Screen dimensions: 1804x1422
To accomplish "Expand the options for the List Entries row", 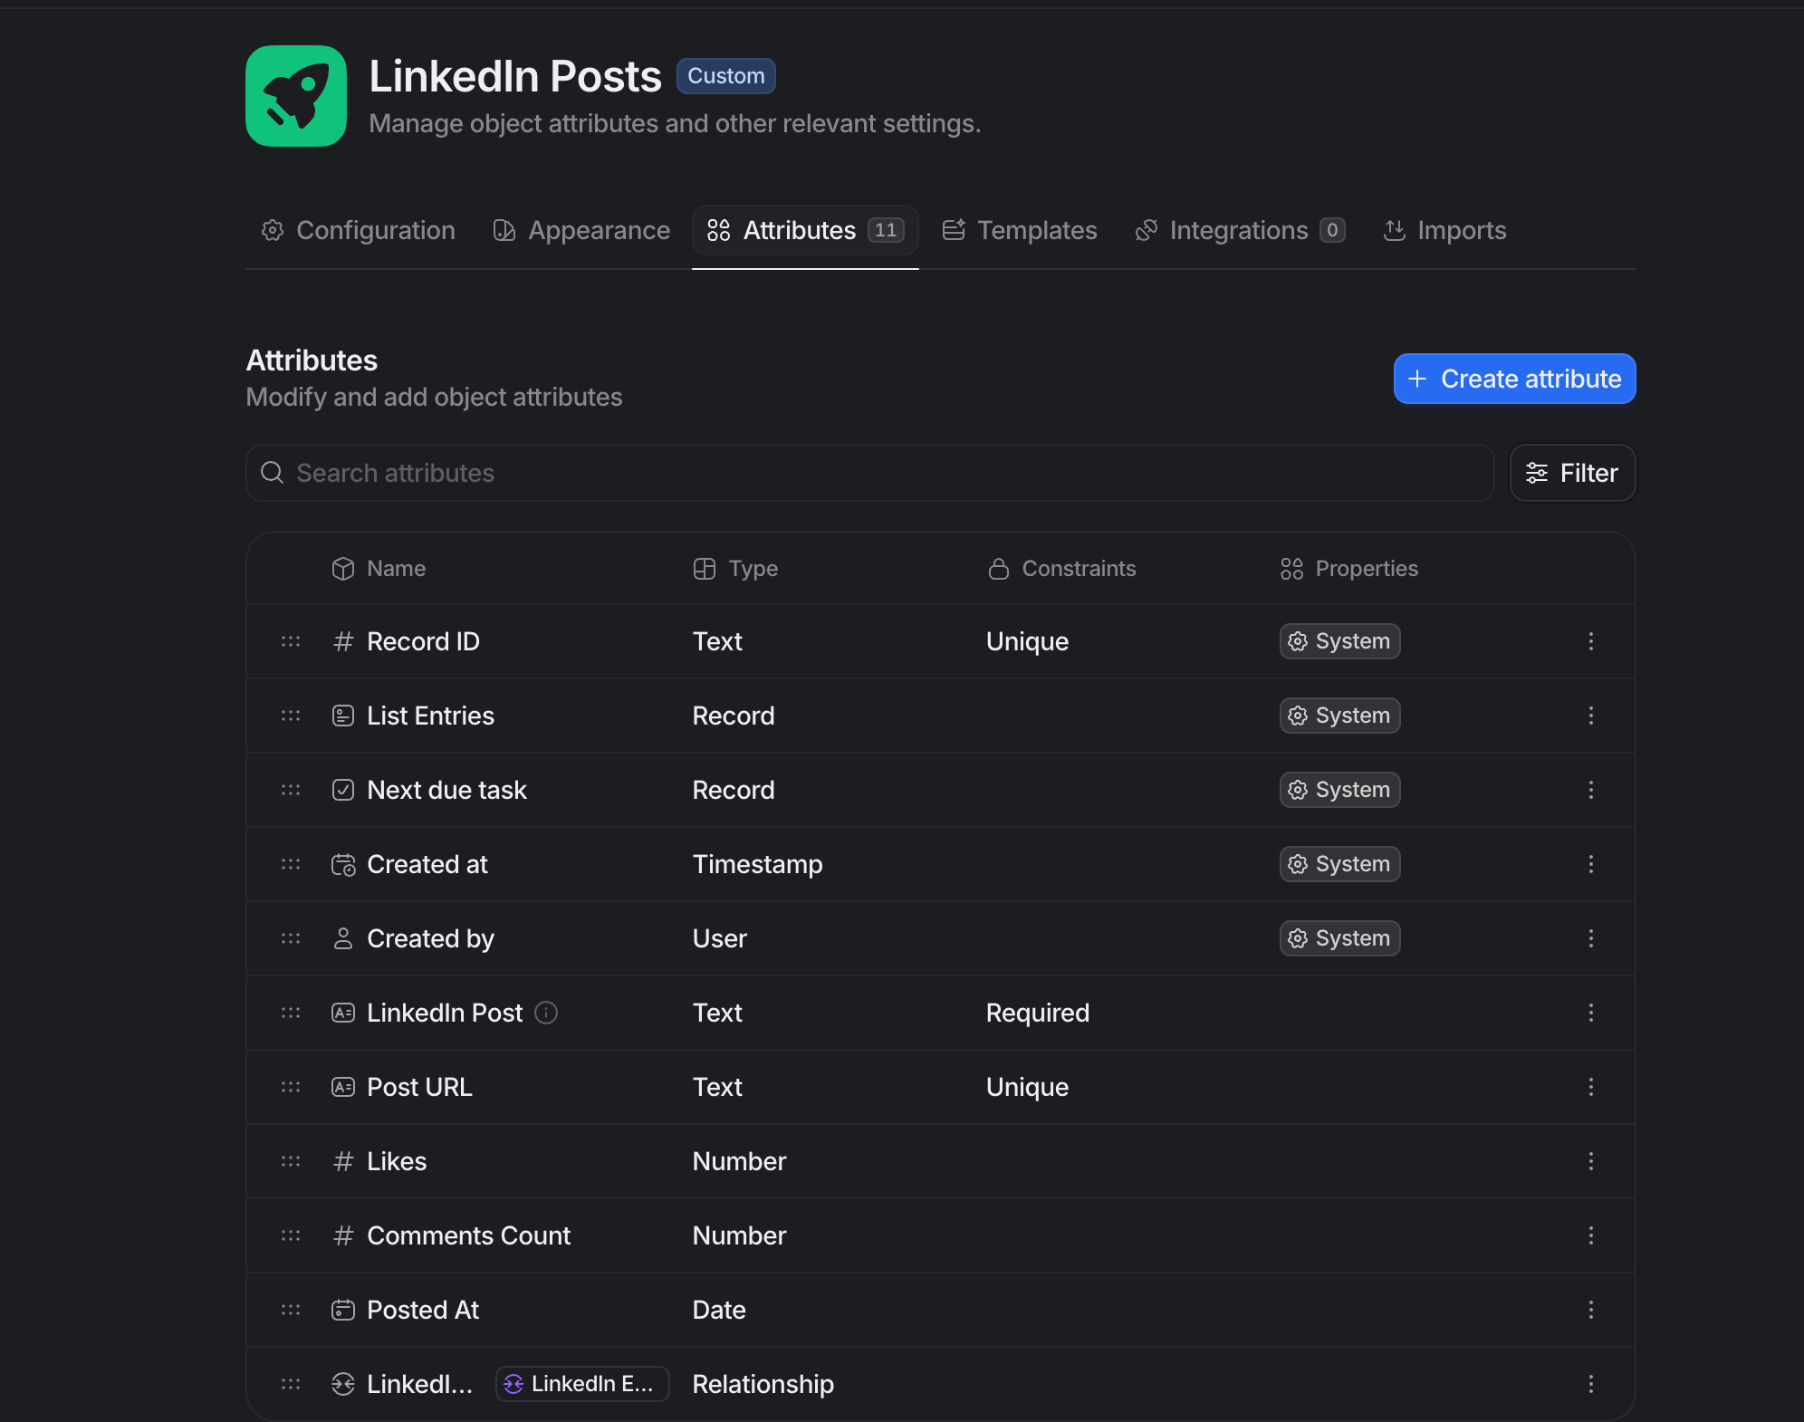I will coord(1590,716).
